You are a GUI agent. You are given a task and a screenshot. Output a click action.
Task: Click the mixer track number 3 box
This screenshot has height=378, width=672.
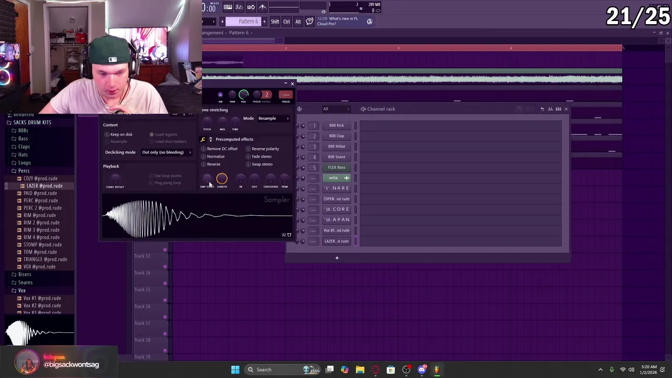click(x=314, y=146)
